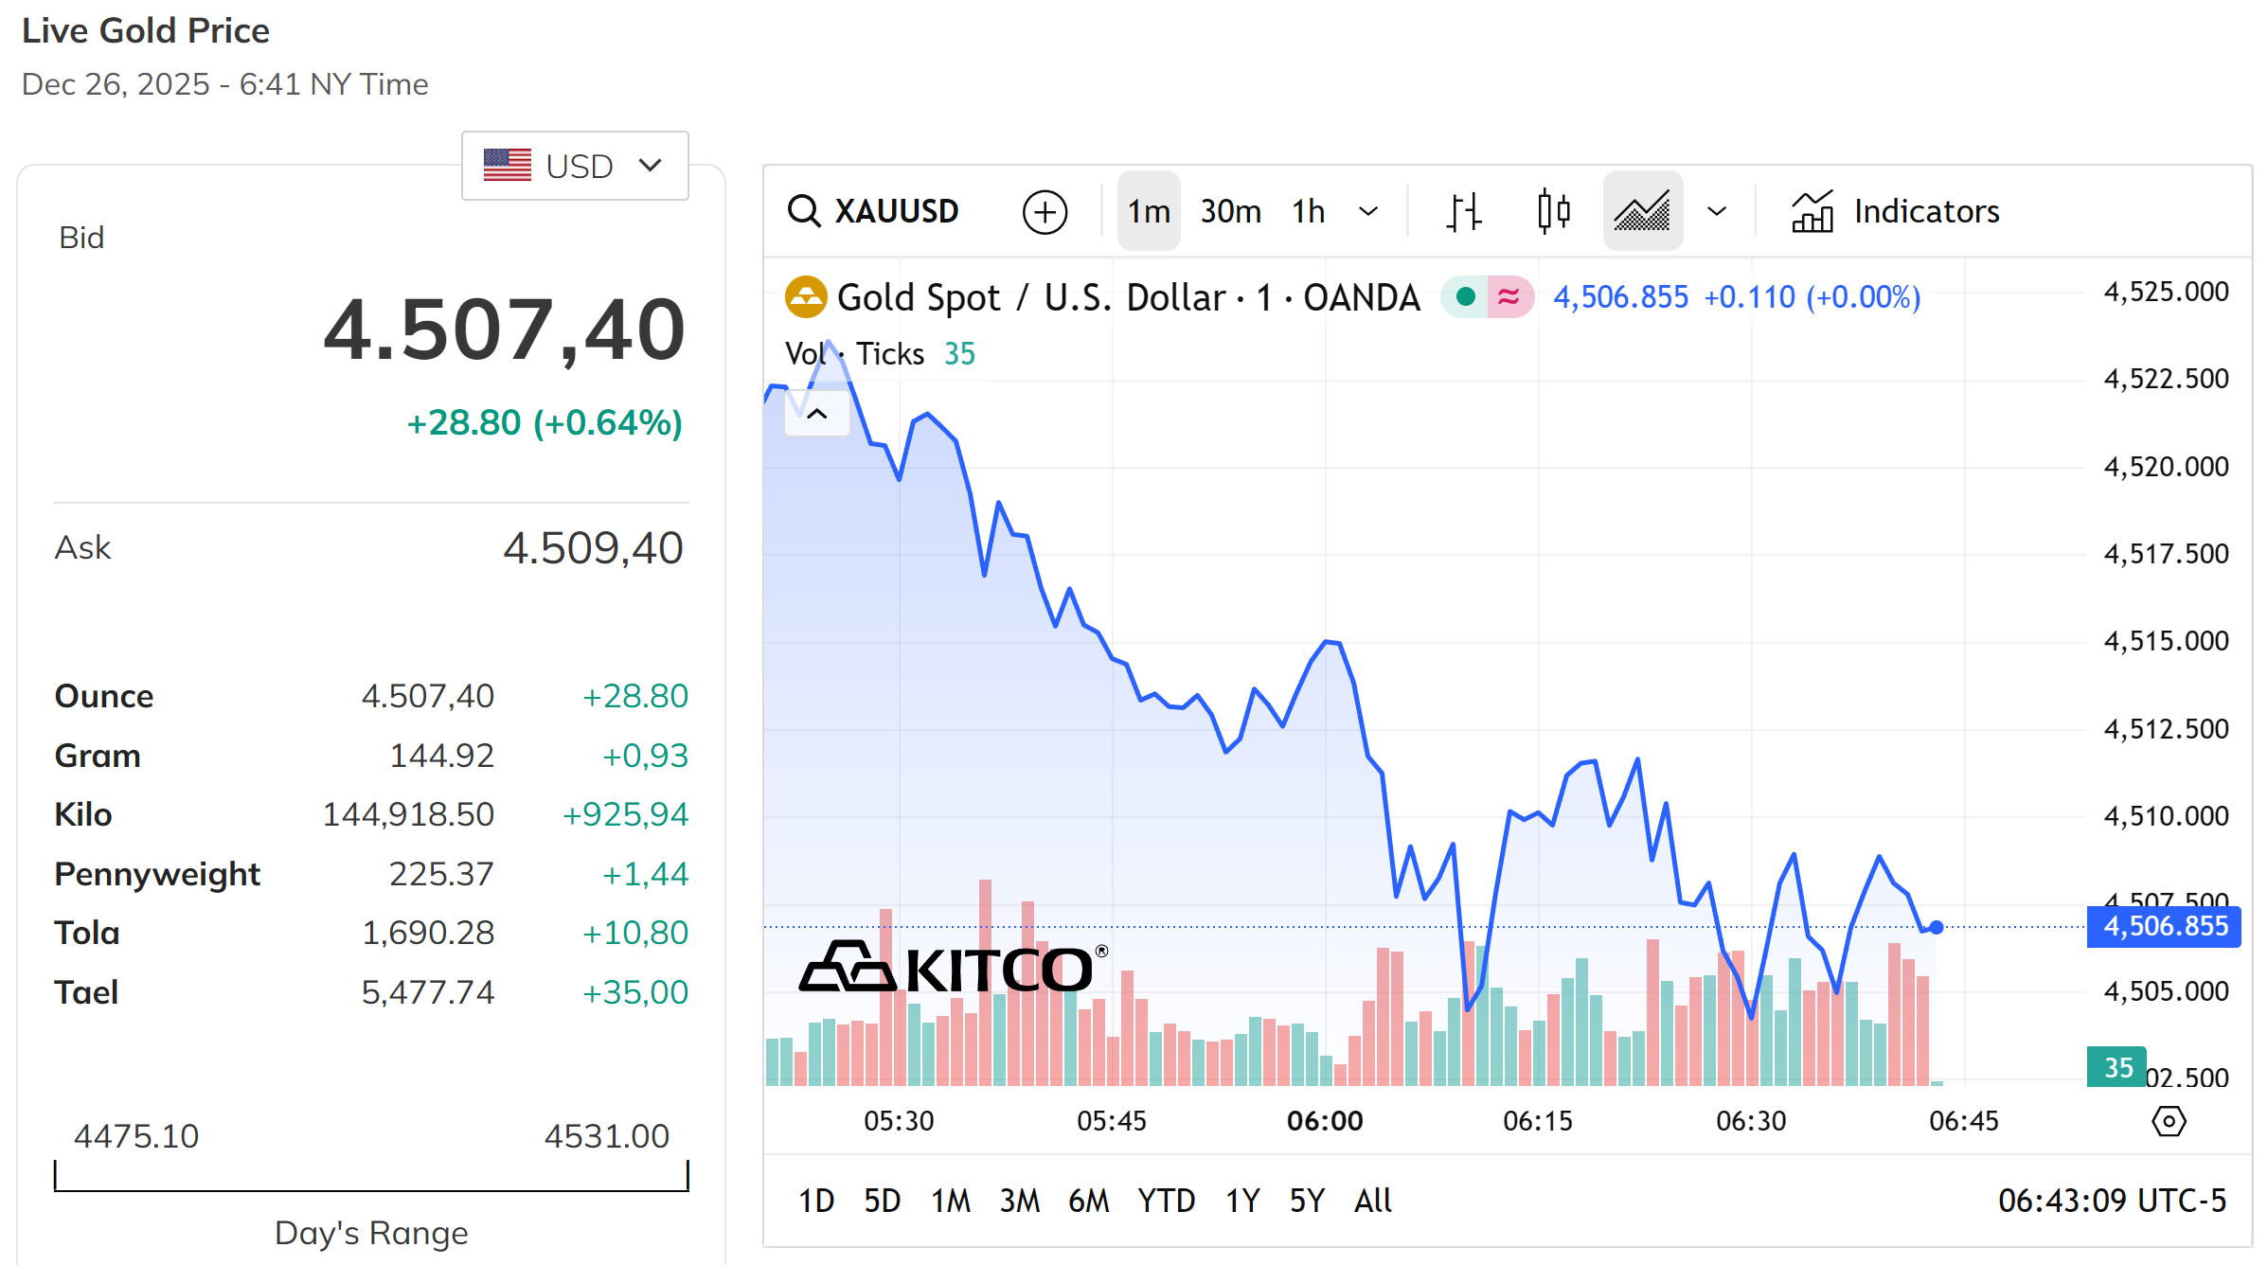The image size is (2268, 1265).
Task: Switch to the 30m timeframe tab
Action: point(1229,210)
